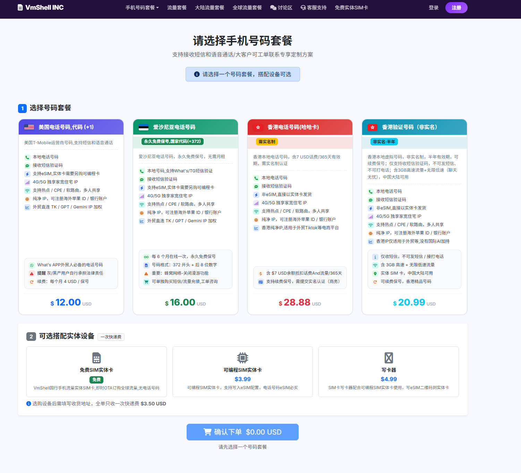Click the 可编程SIM实体卡 chip icon
521x473 pixels.
tap(242, 358)
